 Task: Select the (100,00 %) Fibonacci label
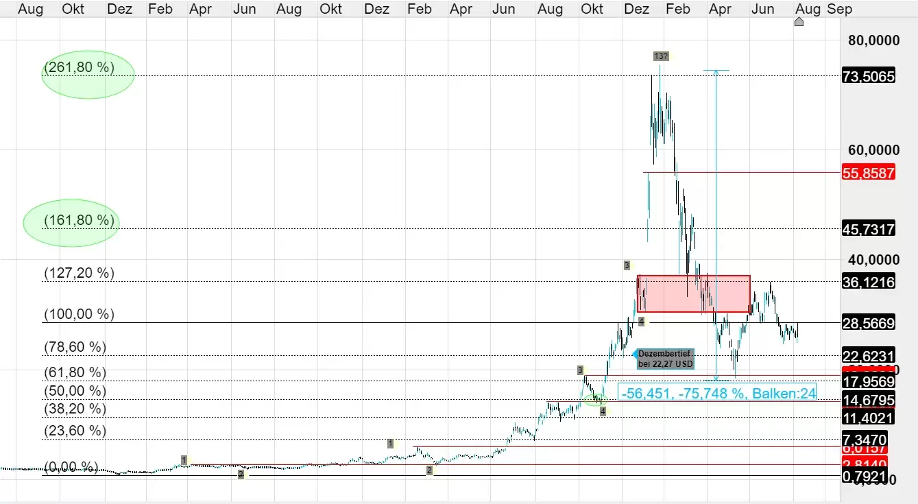[80, 315]
